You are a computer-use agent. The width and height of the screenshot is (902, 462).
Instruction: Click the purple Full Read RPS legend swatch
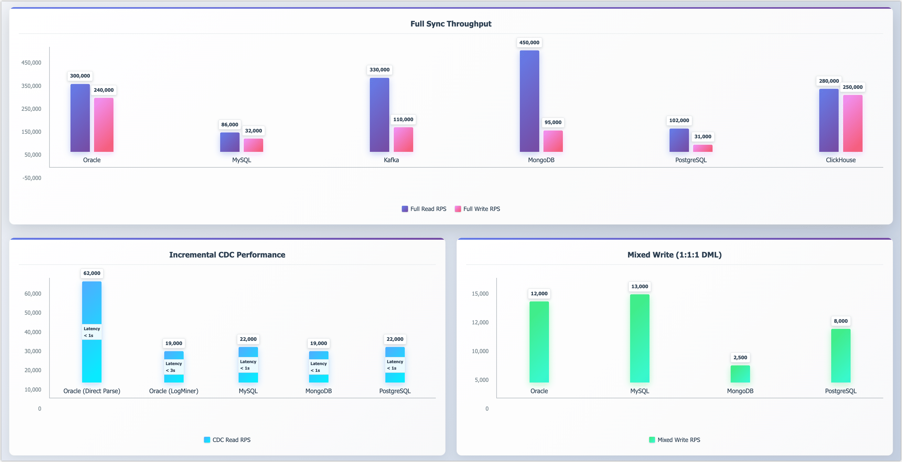pyautogui.click(x=404, y=209)
